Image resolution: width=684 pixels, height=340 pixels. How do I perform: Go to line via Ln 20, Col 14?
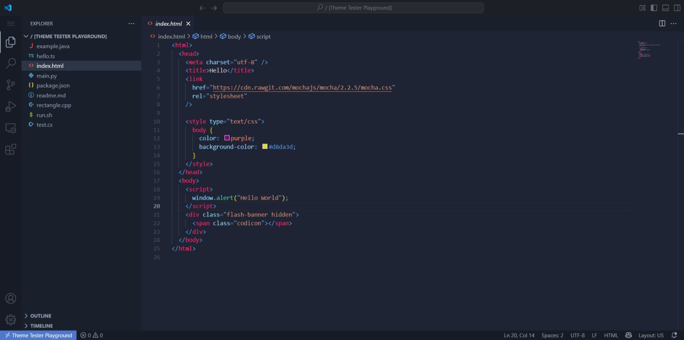[x=519, y=335]
